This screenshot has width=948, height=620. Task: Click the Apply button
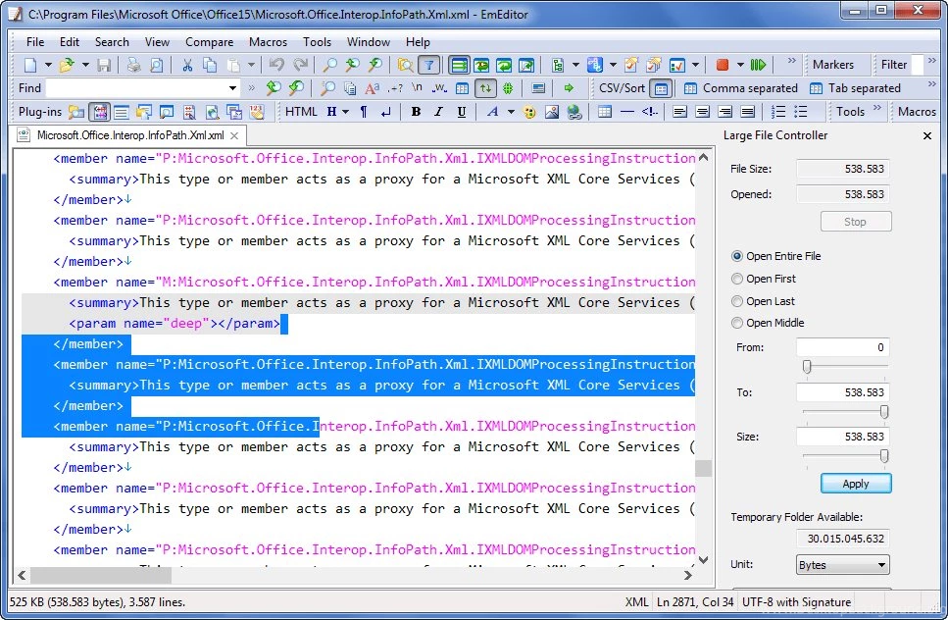(856, 484)
